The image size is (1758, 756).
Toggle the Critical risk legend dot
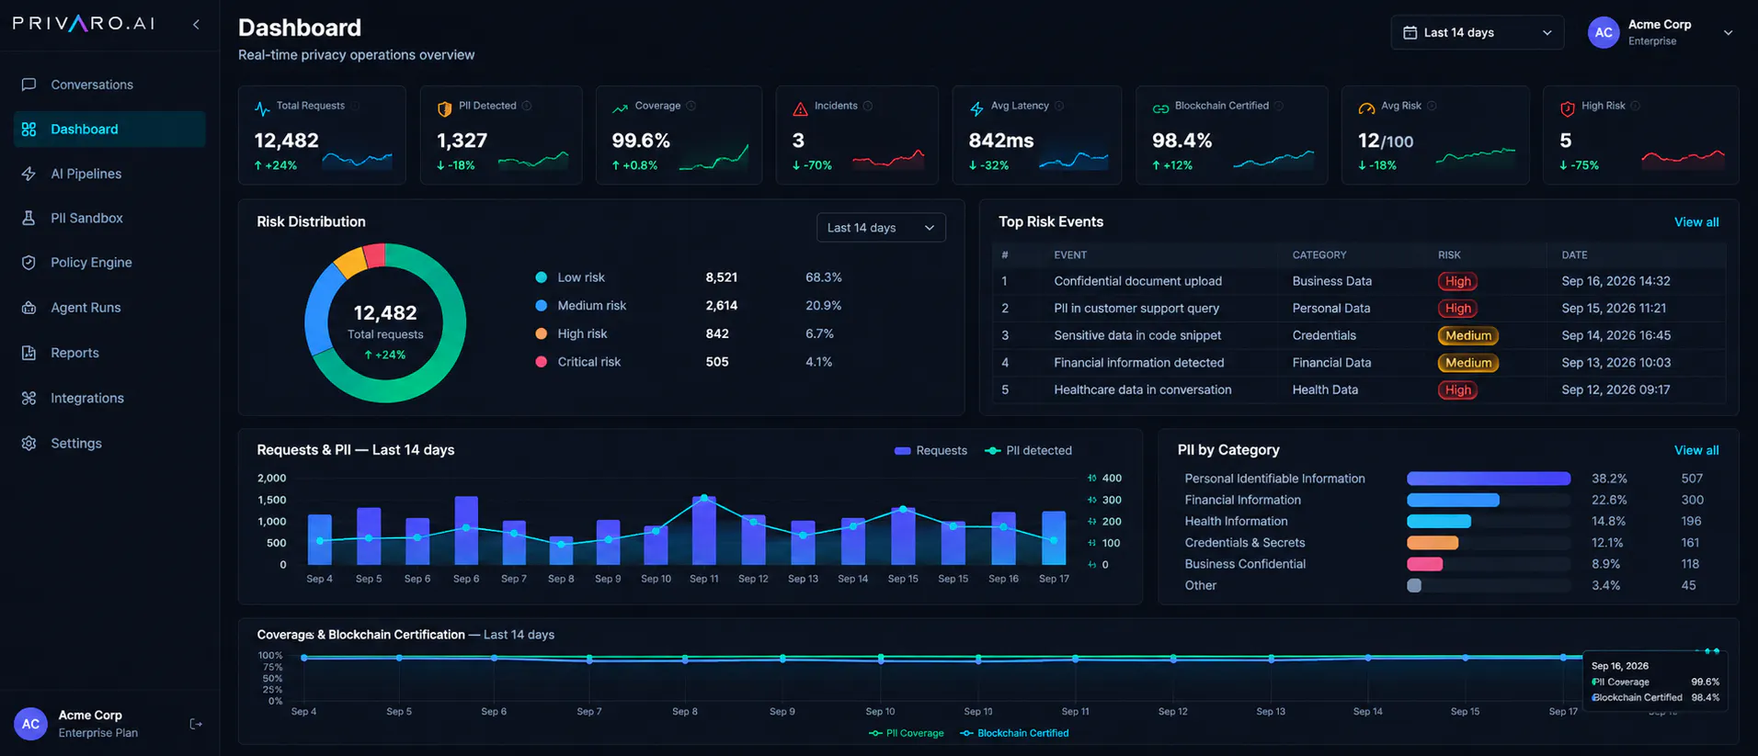pyautogui.click(x=542, y=362)
